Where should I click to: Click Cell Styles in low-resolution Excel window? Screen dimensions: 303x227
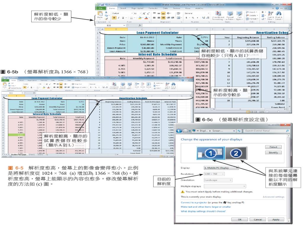(239, 16)
